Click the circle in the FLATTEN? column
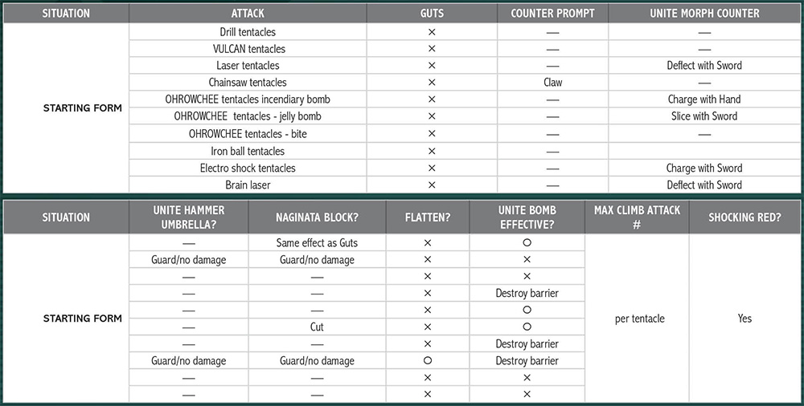The width and height of the screenshot is (804, 406). (428, 360)
